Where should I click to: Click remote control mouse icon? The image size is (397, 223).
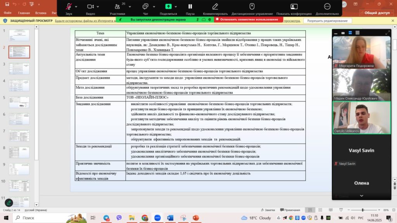pyautogui.click(x=251, y=7)
